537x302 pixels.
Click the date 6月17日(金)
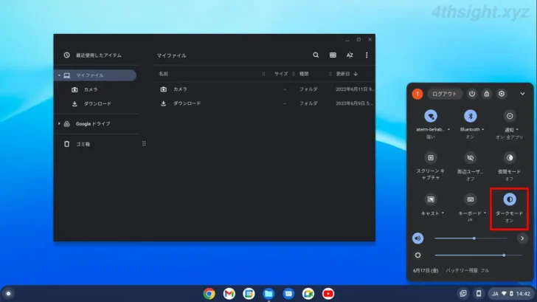(x=426, y=270)
